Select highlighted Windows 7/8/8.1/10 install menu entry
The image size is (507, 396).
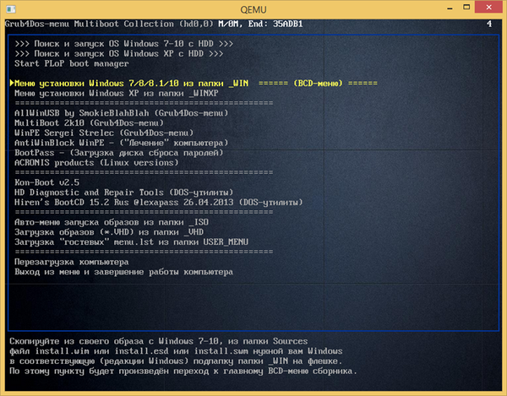coord(196,84)
